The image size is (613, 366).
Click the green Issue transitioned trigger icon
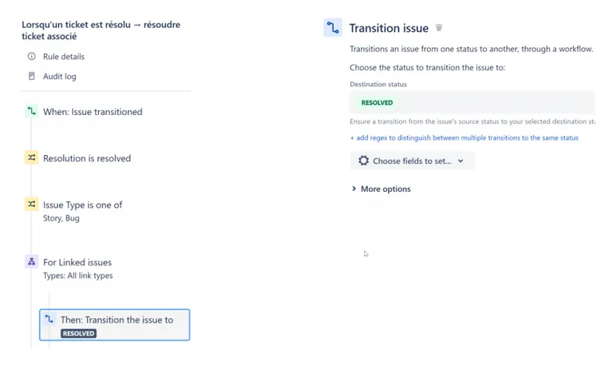pos(32,111)
